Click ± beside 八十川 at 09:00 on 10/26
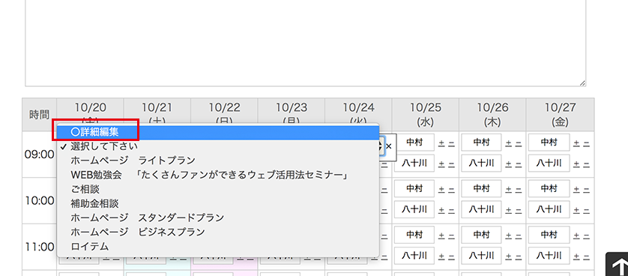Screen dimensions: 628x276 509,163
